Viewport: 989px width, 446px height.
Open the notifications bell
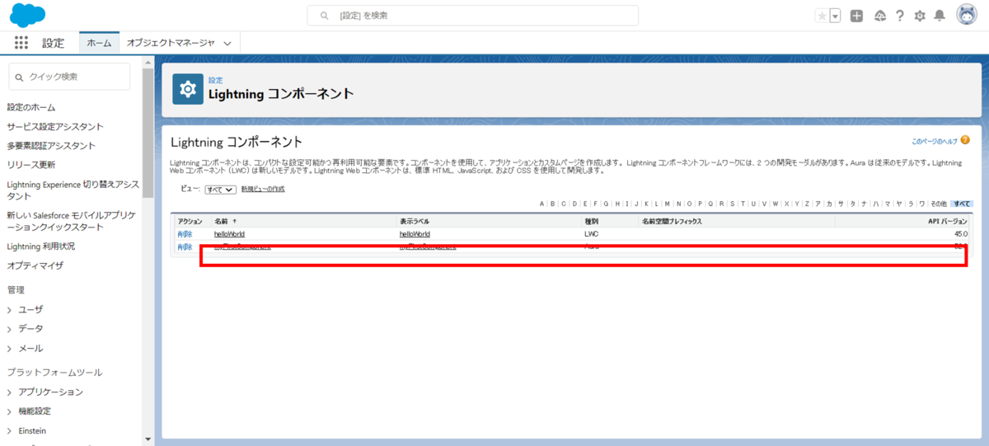pyautogui.click(x=939, y=16)
